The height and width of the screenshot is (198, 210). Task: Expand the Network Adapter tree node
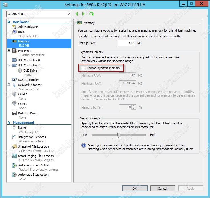(9, 85)
